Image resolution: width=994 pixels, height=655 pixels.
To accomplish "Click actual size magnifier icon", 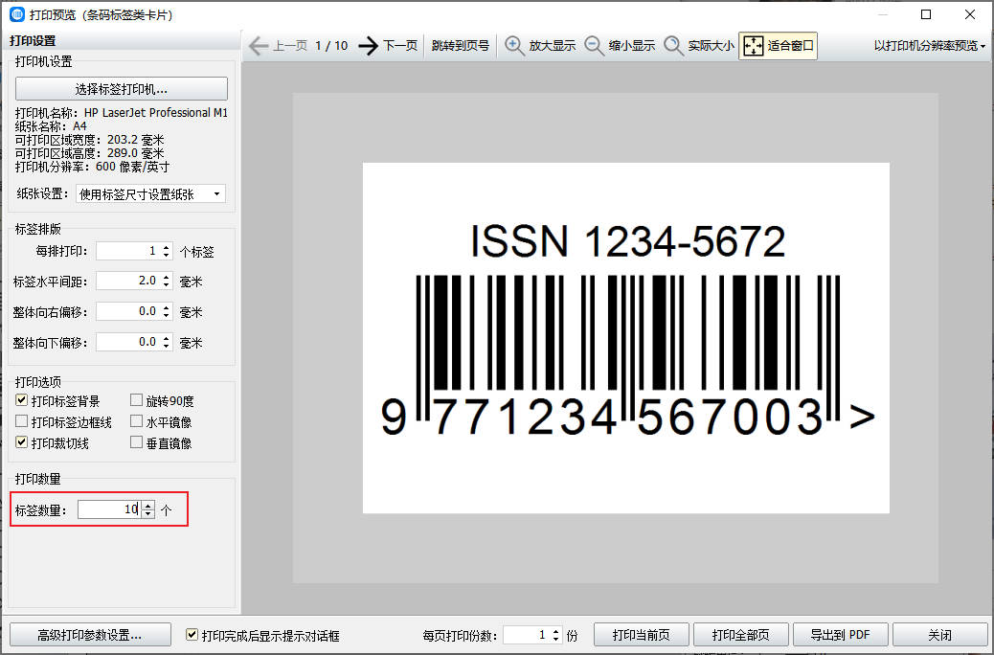I will (x=673, y=46).
